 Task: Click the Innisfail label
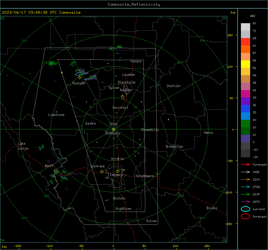[x=120, y=108]
